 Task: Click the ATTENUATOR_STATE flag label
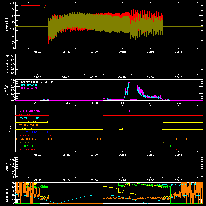coord(31,111)
